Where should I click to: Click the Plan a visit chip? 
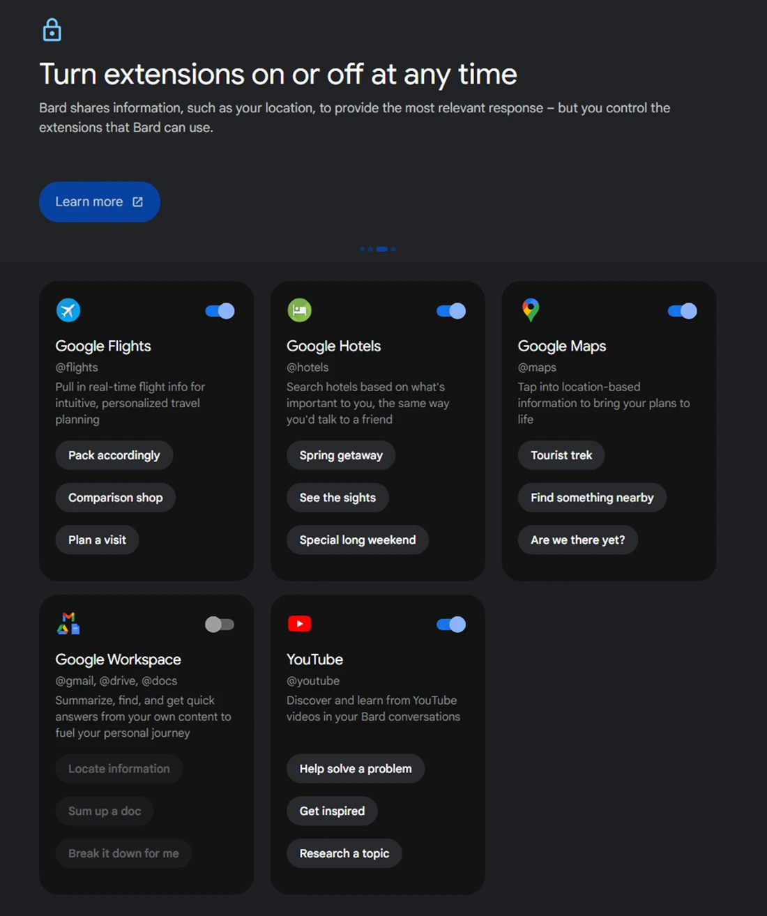pos(98,540)
